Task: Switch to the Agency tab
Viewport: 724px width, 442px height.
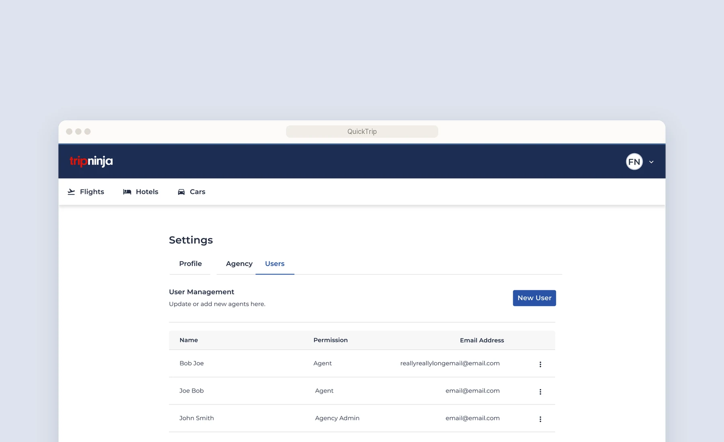Action: (239, 264)
